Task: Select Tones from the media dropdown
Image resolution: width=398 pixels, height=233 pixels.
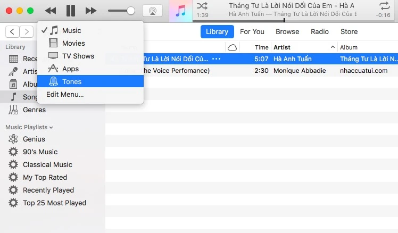Action: tap(72, 81)
